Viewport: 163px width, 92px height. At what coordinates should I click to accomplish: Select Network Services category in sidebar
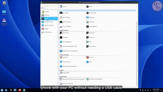point(49,22)
